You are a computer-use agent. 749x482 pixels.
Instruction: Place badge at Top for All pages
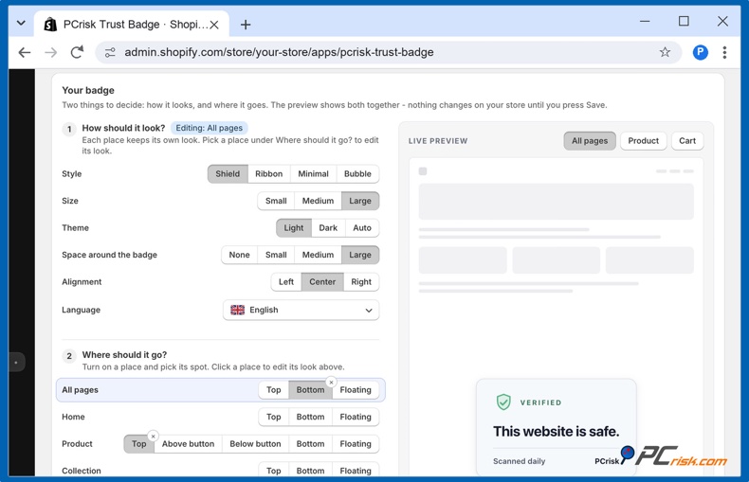point(274,390)
